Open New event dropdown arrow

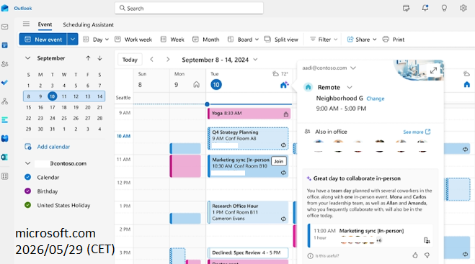(73, 40)
